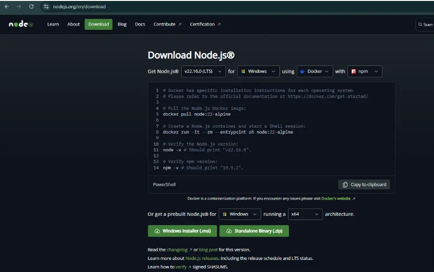Viewport: 434px width, 272px height.
Task: Open the Docs nav item
Action: tap(140, 24)
